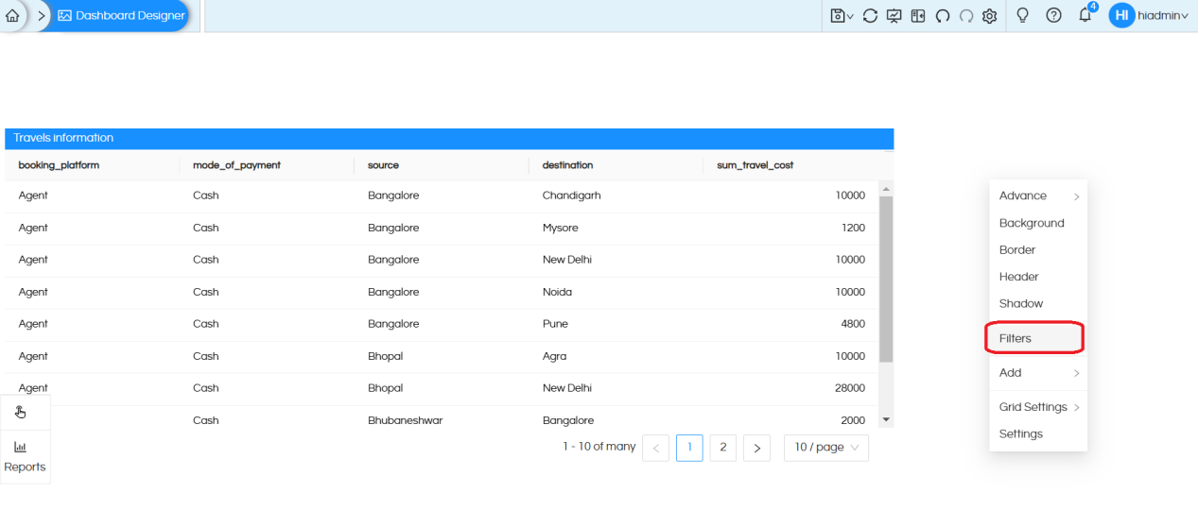The width and height of the screenshot is (1198, 510).
Task: Go to the previous page arrow
Action: (655, 448)
